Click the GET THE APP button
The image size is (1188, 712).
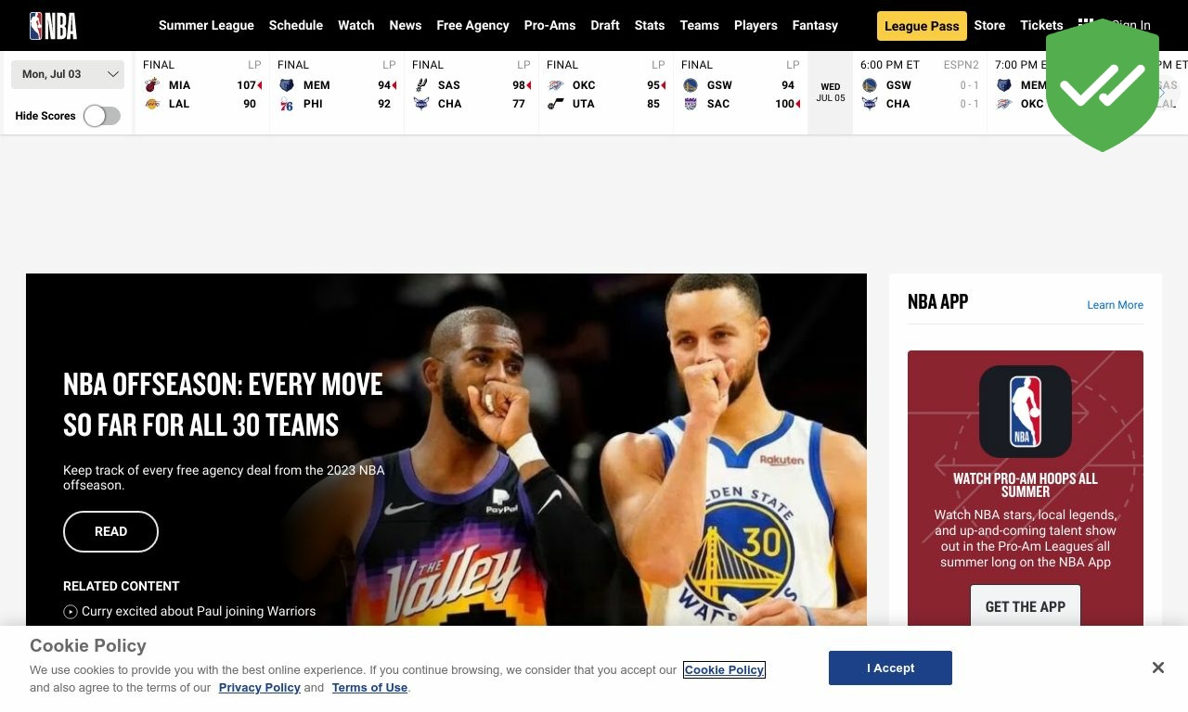(x=1026, y=606)
